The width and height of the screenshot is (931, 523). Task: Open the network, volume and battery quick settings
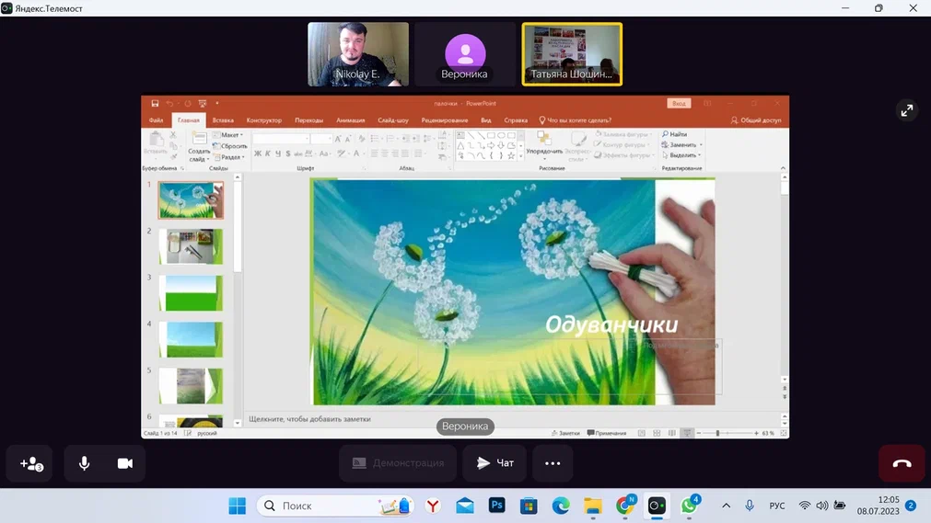pyautogui.click(x=821, y=506)
